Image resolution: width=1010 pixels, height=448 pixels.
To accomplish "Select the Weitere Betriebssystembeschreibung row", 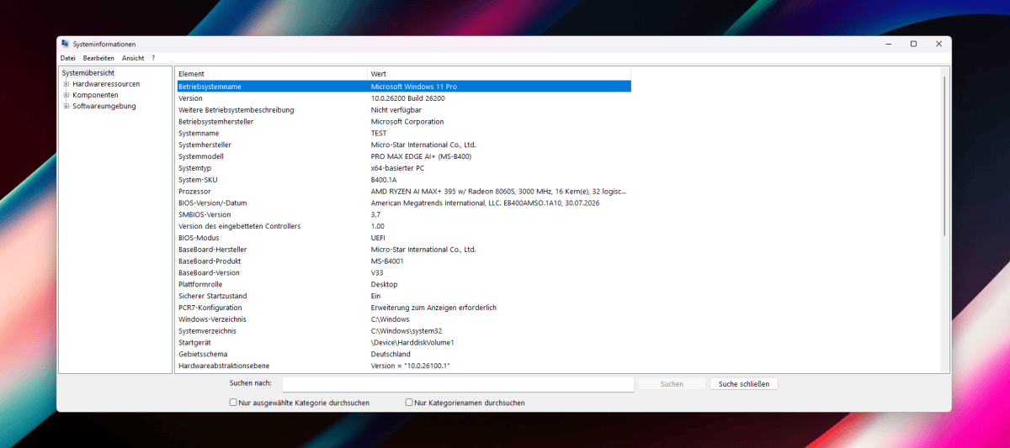I will click(x=403, y=110).
